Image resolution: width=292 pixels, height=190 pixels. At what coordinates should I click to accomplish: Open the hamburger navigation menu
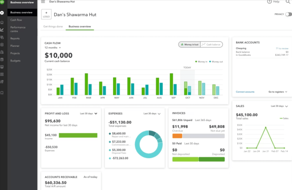click(43, 2)
